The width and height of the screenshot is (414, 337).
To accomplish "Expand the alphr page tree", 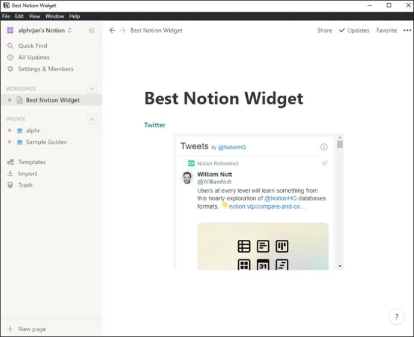I will 10,130.
